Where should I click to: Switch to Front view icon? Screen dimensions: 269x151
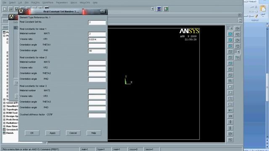(x=230, y=46)
